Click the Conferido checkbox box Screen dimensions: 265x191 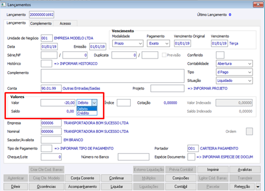(x=220, y=55)
